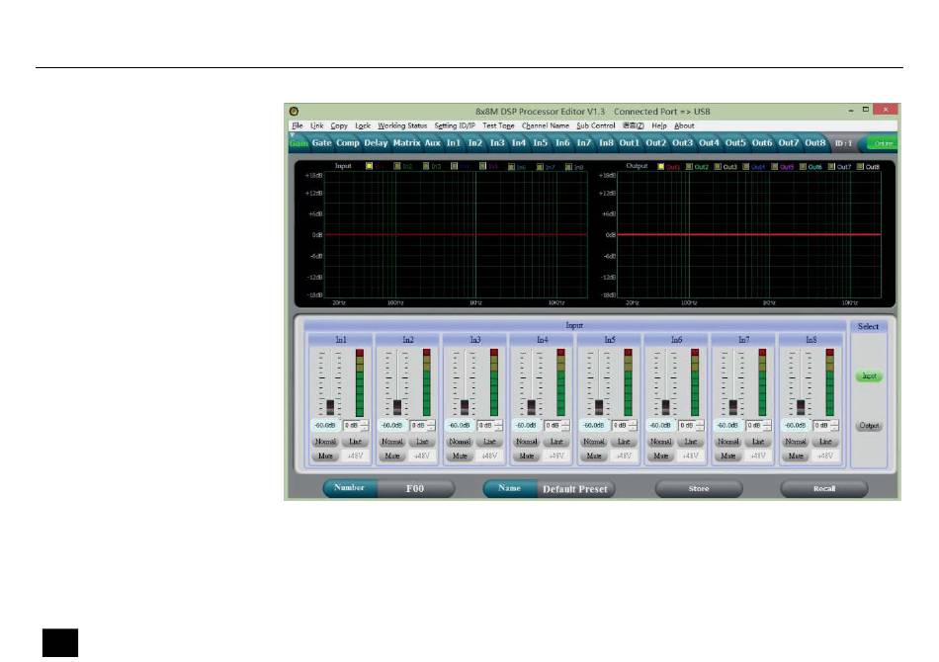Open the Working Status menu
The image size is (939, 662).
click(402, 125)
